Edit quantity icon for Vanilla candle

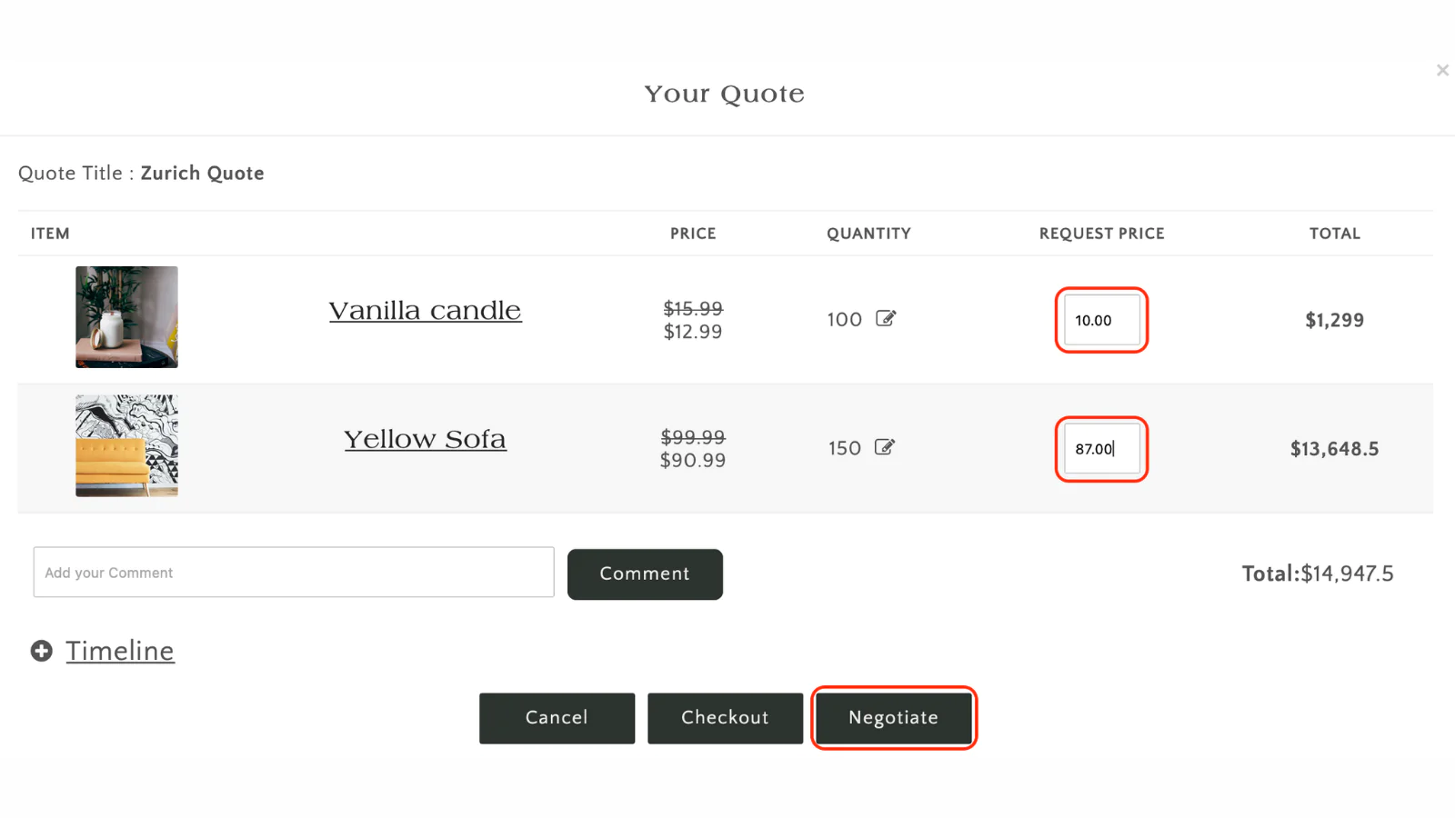tap(886, 318)
